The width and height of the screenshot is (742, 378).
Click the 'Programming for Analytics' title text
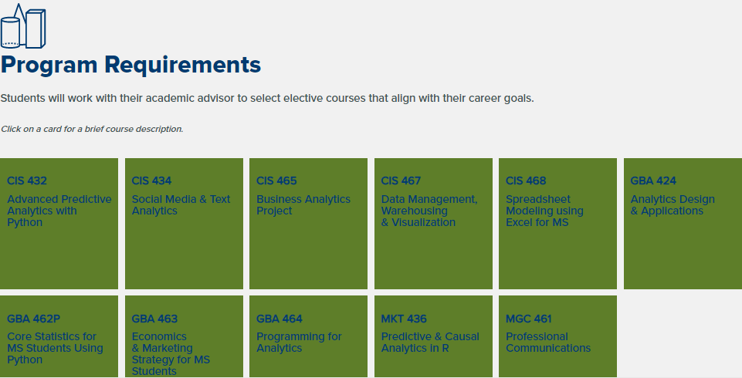pos(299,343)
